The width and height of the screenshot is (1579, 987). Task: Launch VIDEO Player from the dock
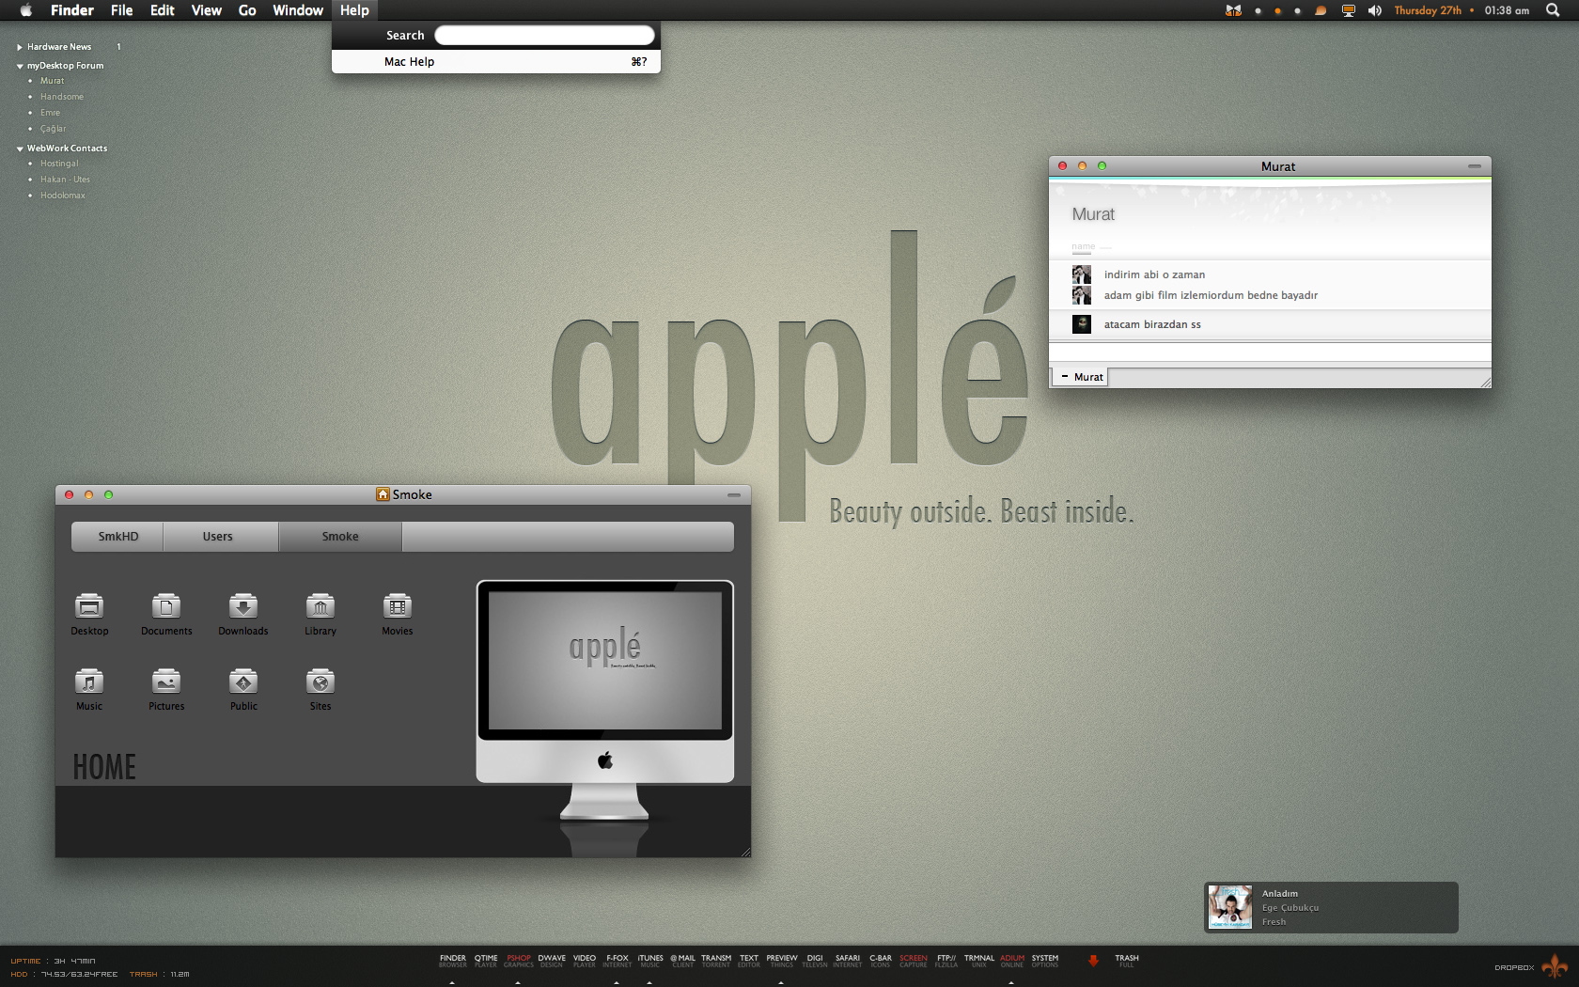point(585,961)
